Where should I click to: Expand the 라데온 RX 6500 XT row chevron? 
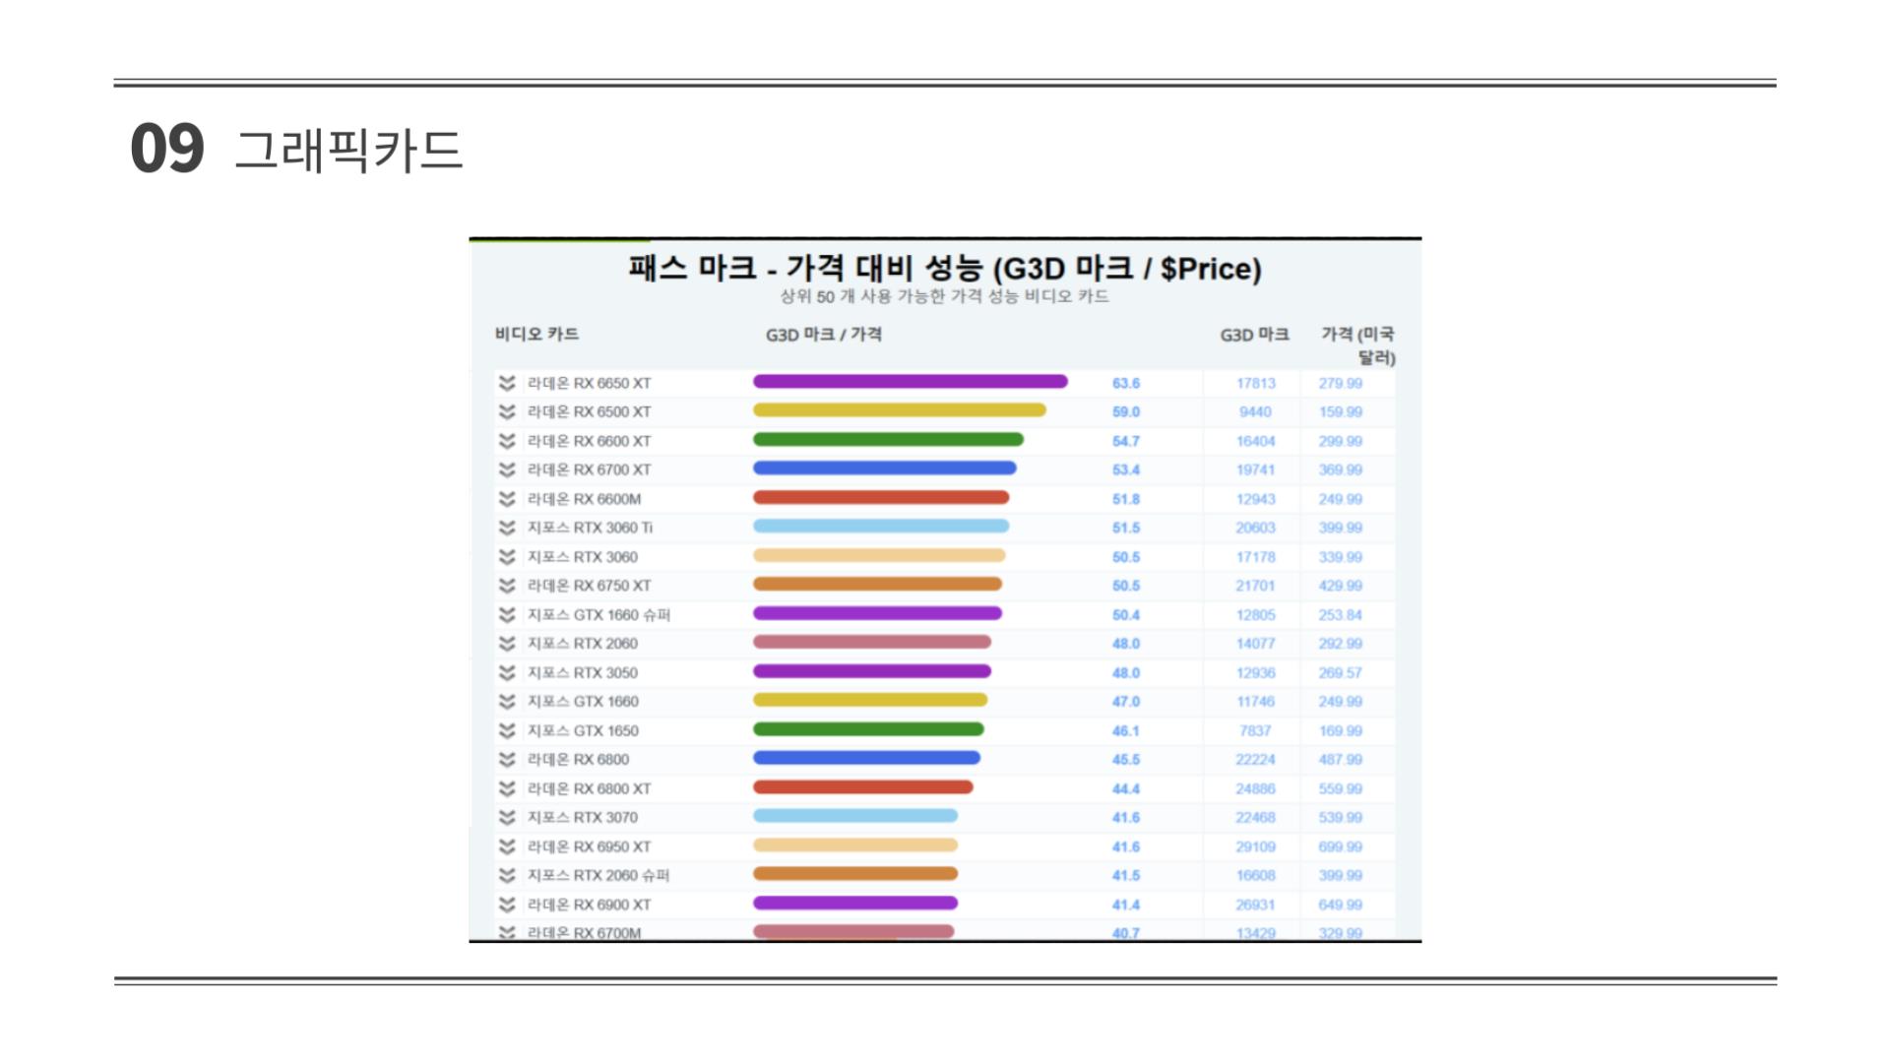(507, 411)
